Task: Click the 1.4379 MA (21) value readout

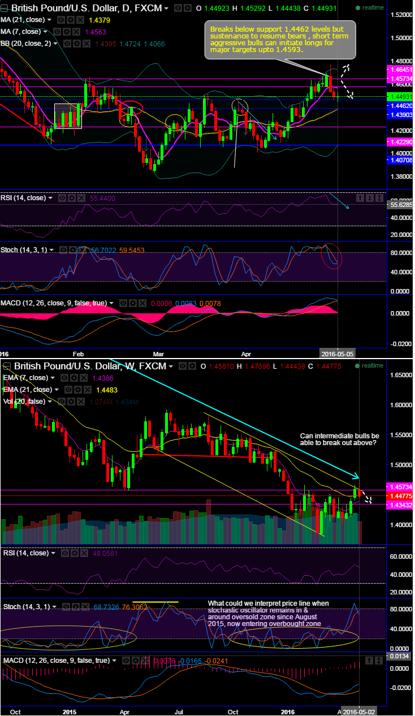Action: point(100,20)
